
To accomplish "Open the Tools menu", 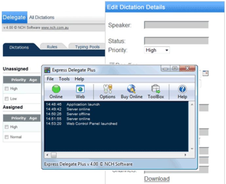I will pyautogui.click(x=64, y=79).
